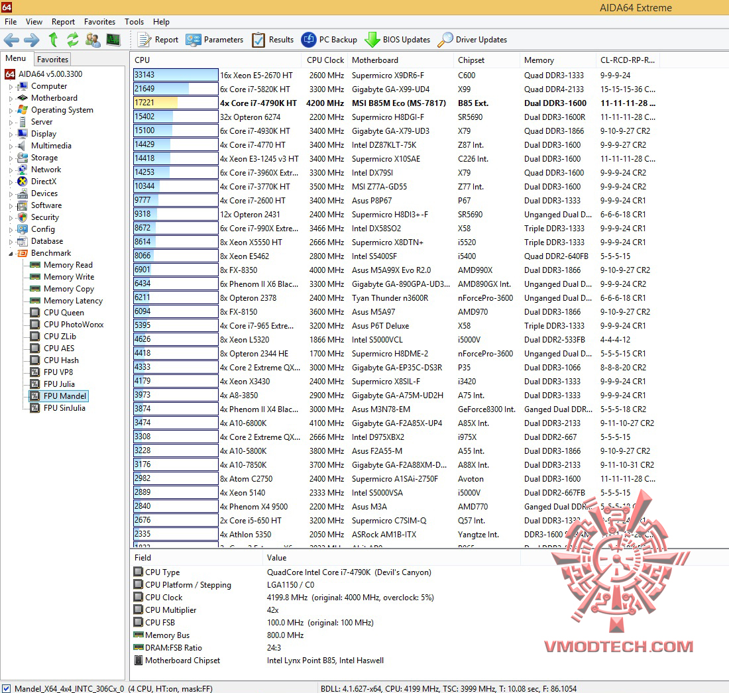729x693 pixels.
Task: Select the 8x FX-8350 result row
Action: (x=395, y=270)
